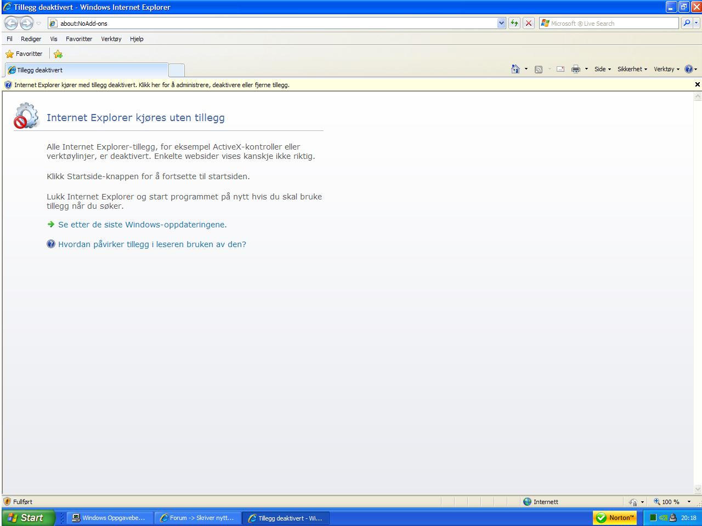The width and height of the screenshot is (702, 526).
Task: Click the webcam tray icon
Action: [x=673, y=518]
